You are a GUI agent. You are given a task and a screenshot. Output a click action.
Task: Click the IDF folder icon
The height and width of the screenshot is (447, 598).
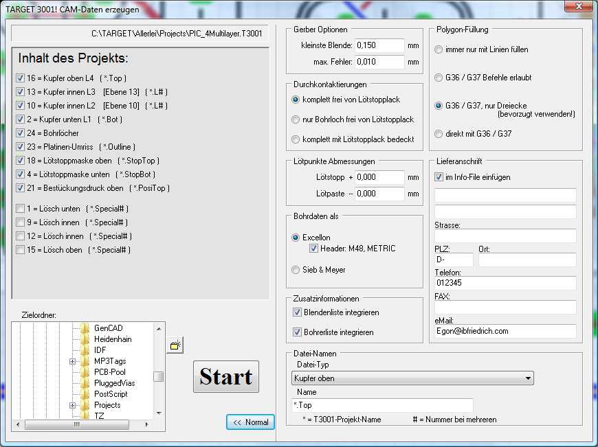coord(85,350)
